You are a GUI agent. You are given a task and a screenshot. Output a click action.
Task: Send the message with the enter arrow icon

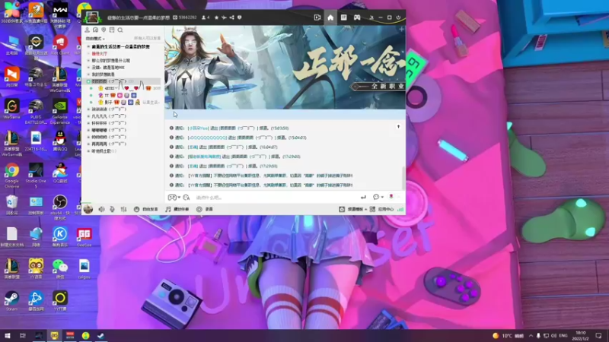tap(363, 198)
